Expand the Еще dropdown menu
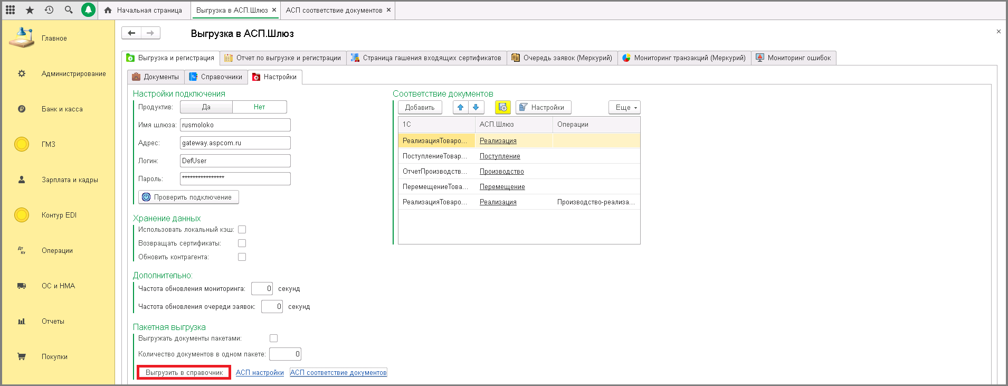 click(625, 108)
